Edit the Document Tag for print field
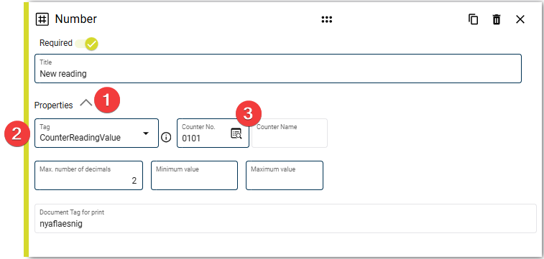 (285, 219)
